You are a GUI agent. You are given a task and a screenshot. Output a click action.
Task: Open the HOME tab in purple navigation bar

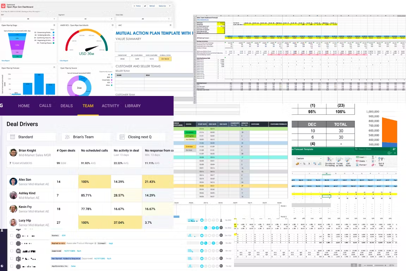coord(24,106)
